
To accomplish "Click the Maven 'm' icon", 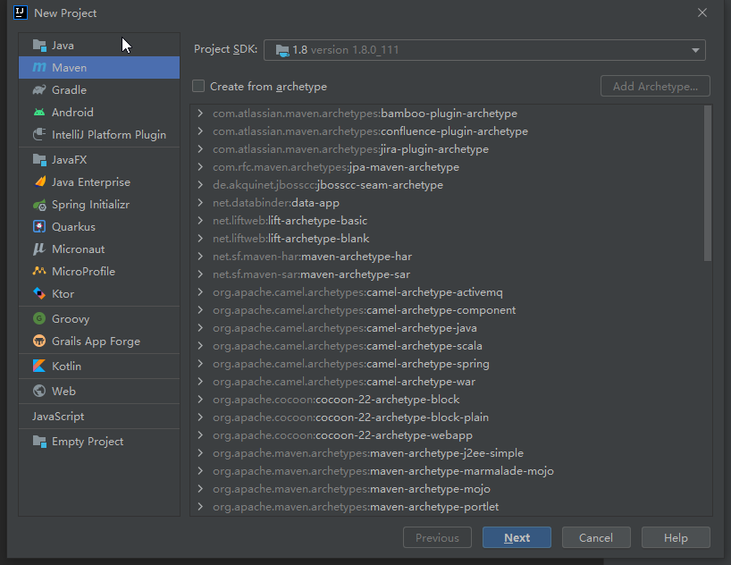I will pos(39,68).
